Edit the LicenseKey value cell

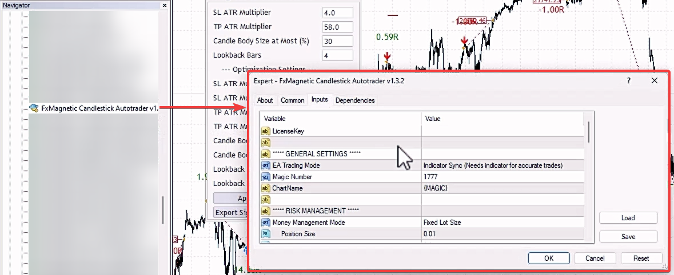tap(502, 131)
